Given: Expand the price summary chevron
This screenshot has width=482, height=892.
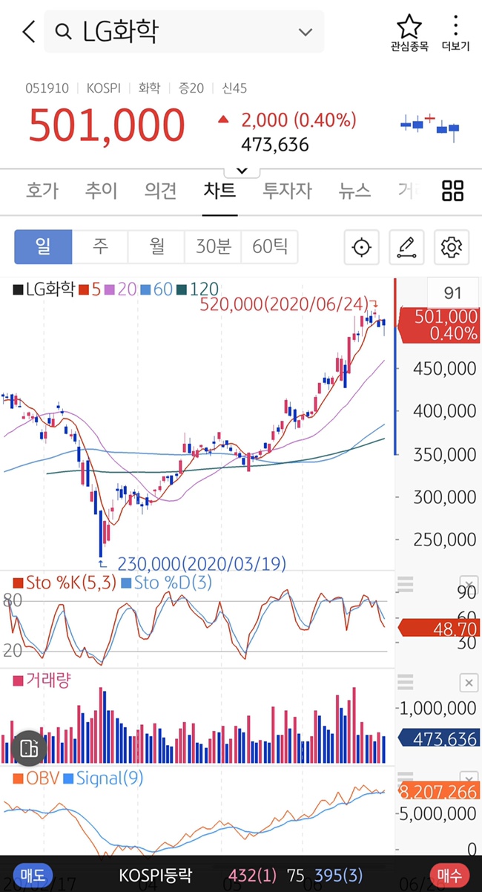Looking at the screenshot, I should (x=241, y=170).
